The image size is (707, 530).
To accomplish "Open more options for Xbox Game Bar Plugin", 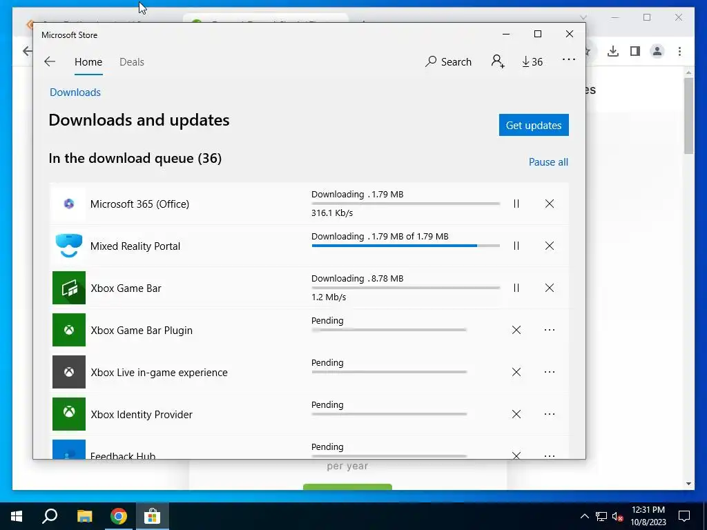I will tap(549, 330).
